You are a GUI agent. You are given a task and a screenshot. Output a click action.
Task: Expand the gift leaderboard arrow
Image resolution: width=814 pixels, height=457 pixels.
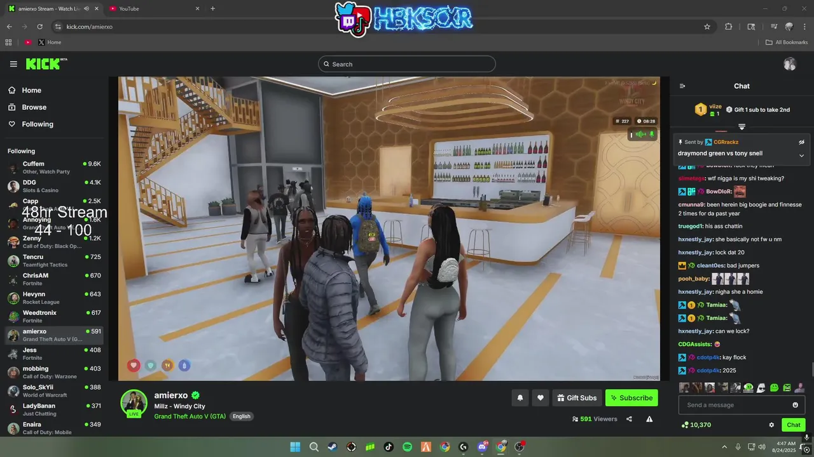pyautogui.click(x=742, y=127)
